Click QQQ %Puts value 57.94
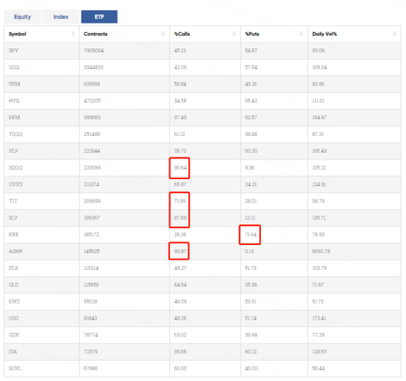The width and height of the screenshot is (406, 381). [251, 67]
